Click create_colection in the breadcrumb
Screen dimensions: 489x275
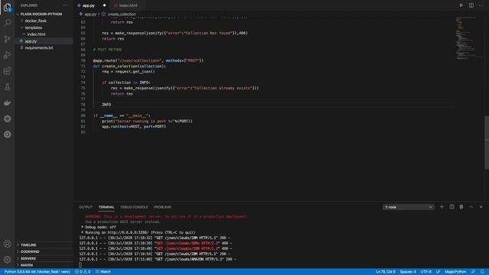pyautogui.click(x=121, y=15)
